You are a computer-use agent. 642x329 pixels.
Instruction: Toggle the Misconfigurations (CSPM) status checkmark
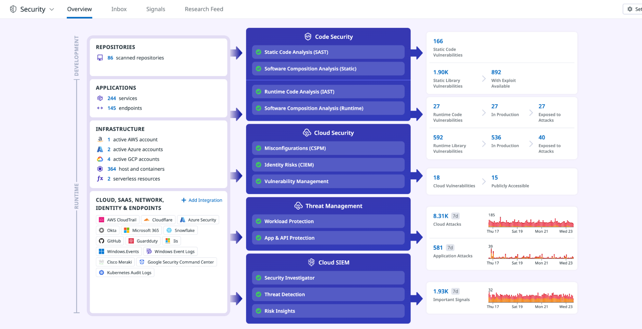[258, 148]
